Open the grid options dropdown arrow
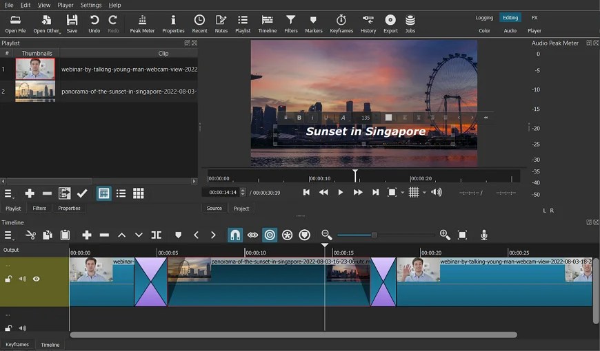Image resolution: width=600 pixels, height=351 pixels. pos(424,193)
